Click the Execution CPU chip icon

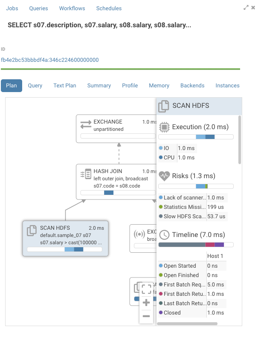(x=164, y=127)
